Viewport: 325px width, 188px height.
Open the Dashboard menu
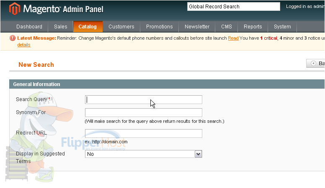point(29,27)
